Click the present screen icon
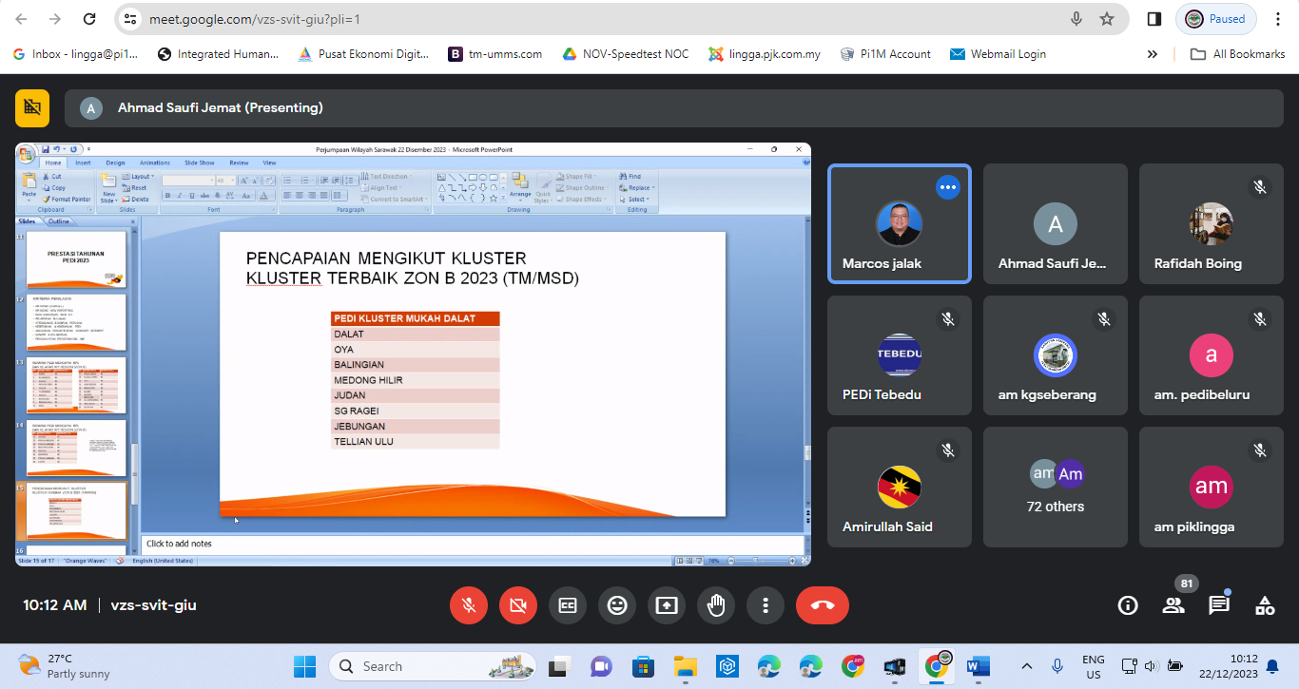Screen dimensions: 1299x689 (x=667, y=605)
